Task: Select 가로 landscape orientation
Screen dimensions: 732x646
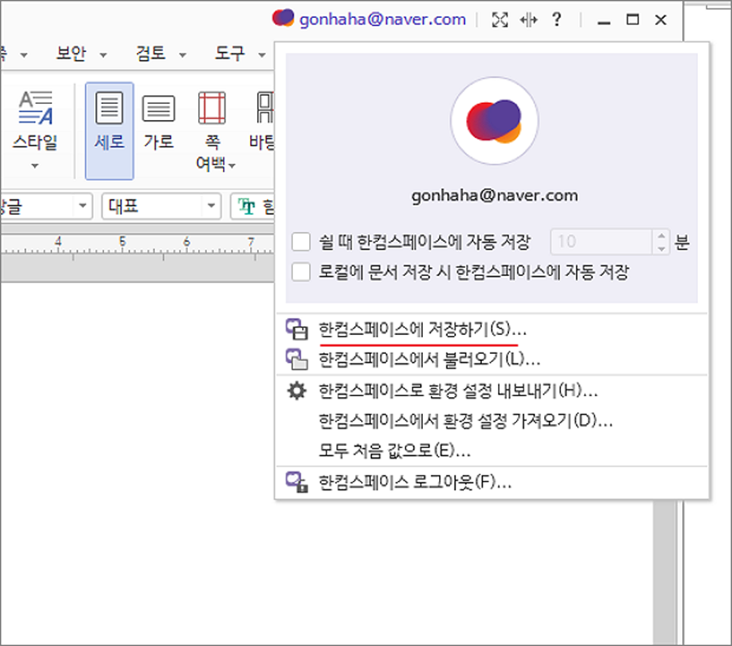Action: pyautogui.click(x=158, y=122)
